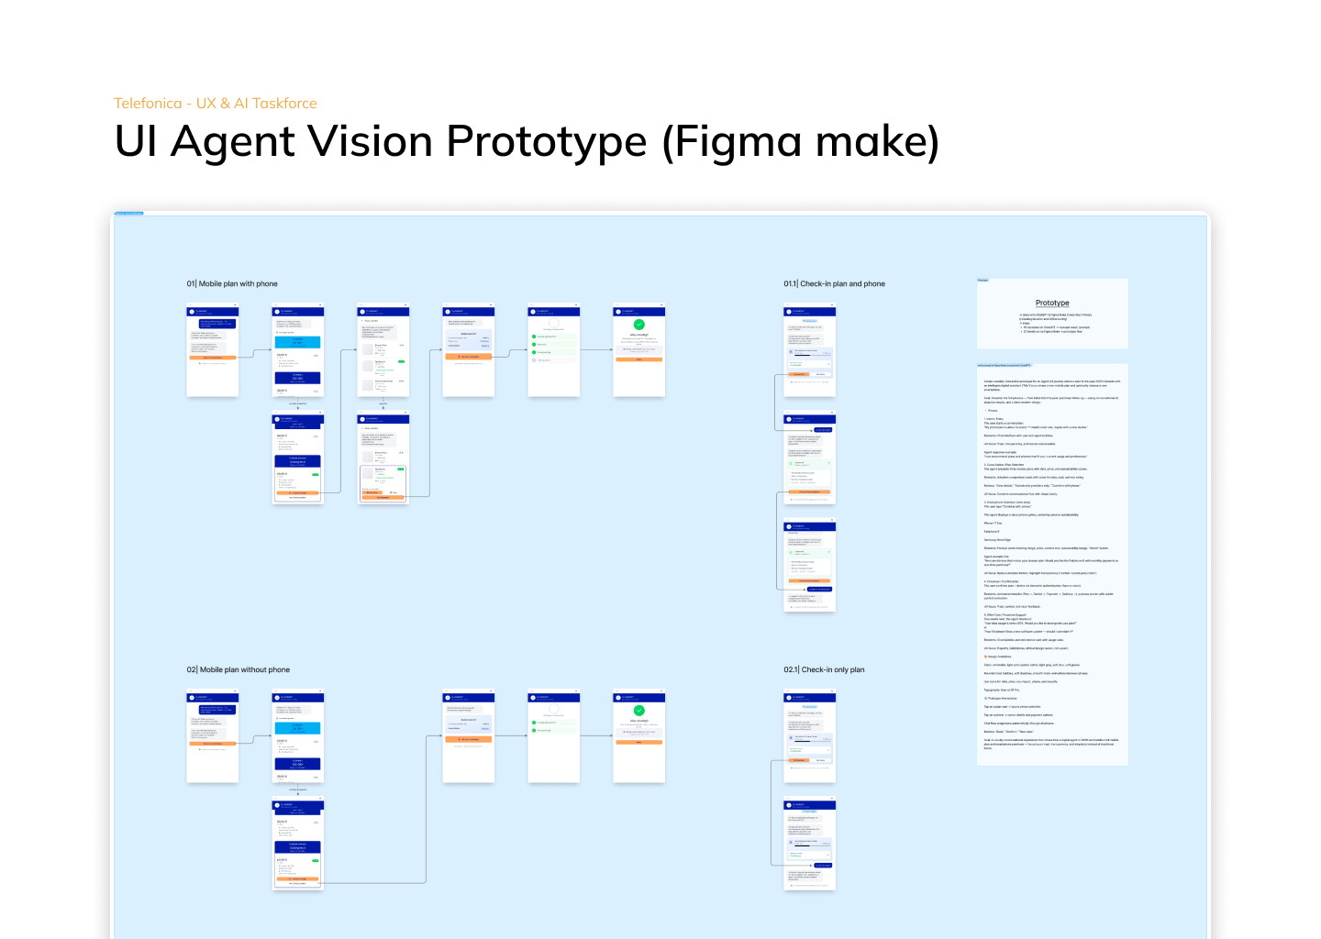Click assistant avatar in first 01.1 check-in screen
The image size is (1321, 939).
click(789, 312)
